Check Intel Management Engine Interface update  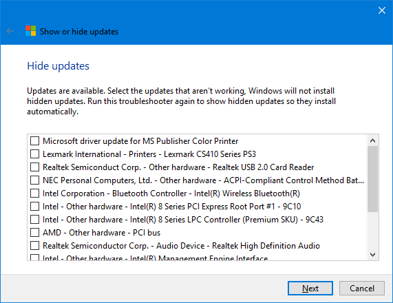coord(34,258)
